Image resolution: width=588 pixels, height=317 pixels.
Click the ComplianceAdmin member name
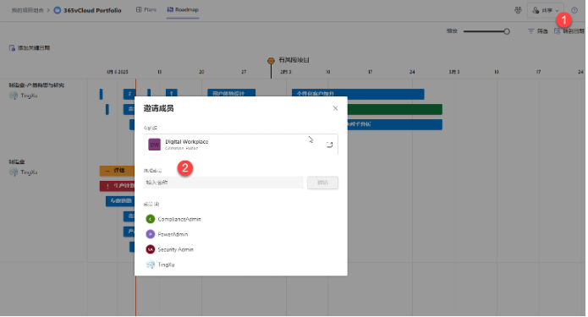click(180, 220)
